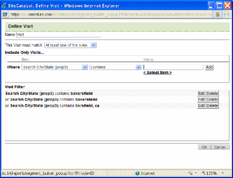The width and height of the screenshot is (233, 178).
Task: Click the compatibility view page icon
Action: 226,14
